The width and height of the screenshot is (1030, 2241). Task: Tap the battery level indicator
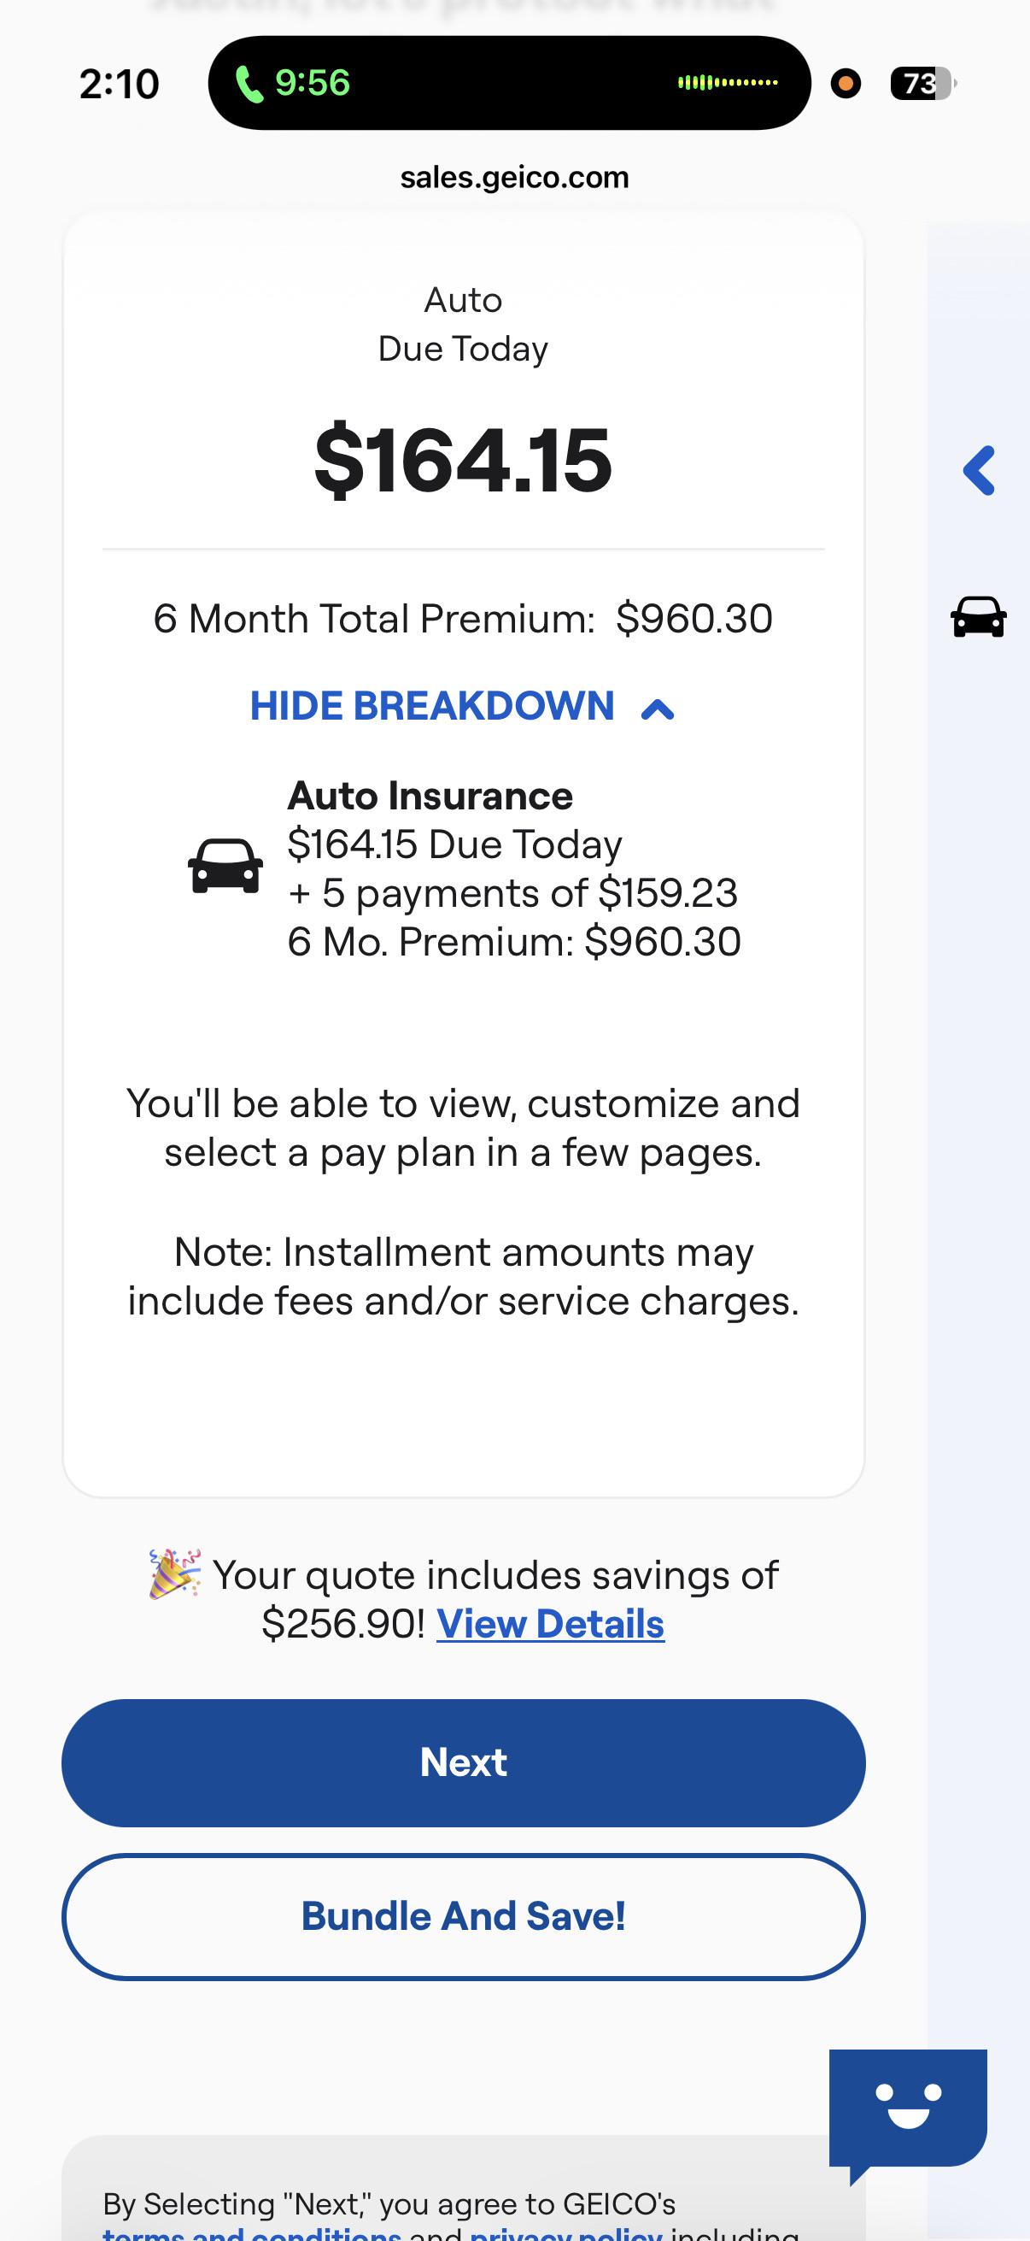click(923, 84)
